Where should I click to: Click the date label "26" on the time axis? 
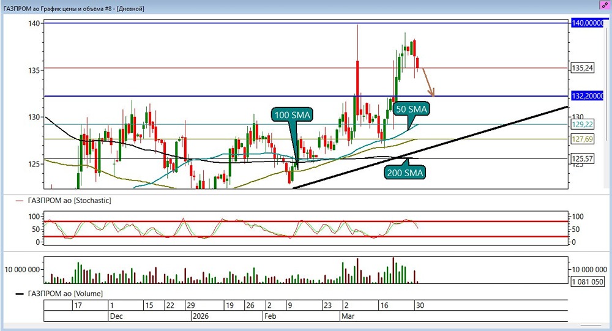click(x=250, y=305)
